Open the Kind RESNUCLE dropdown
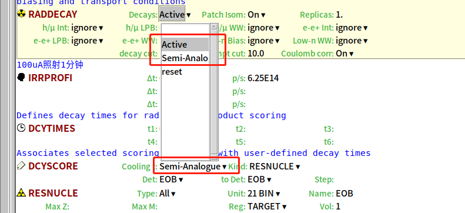This screenshot has width=465, height=213. (275, 167)
